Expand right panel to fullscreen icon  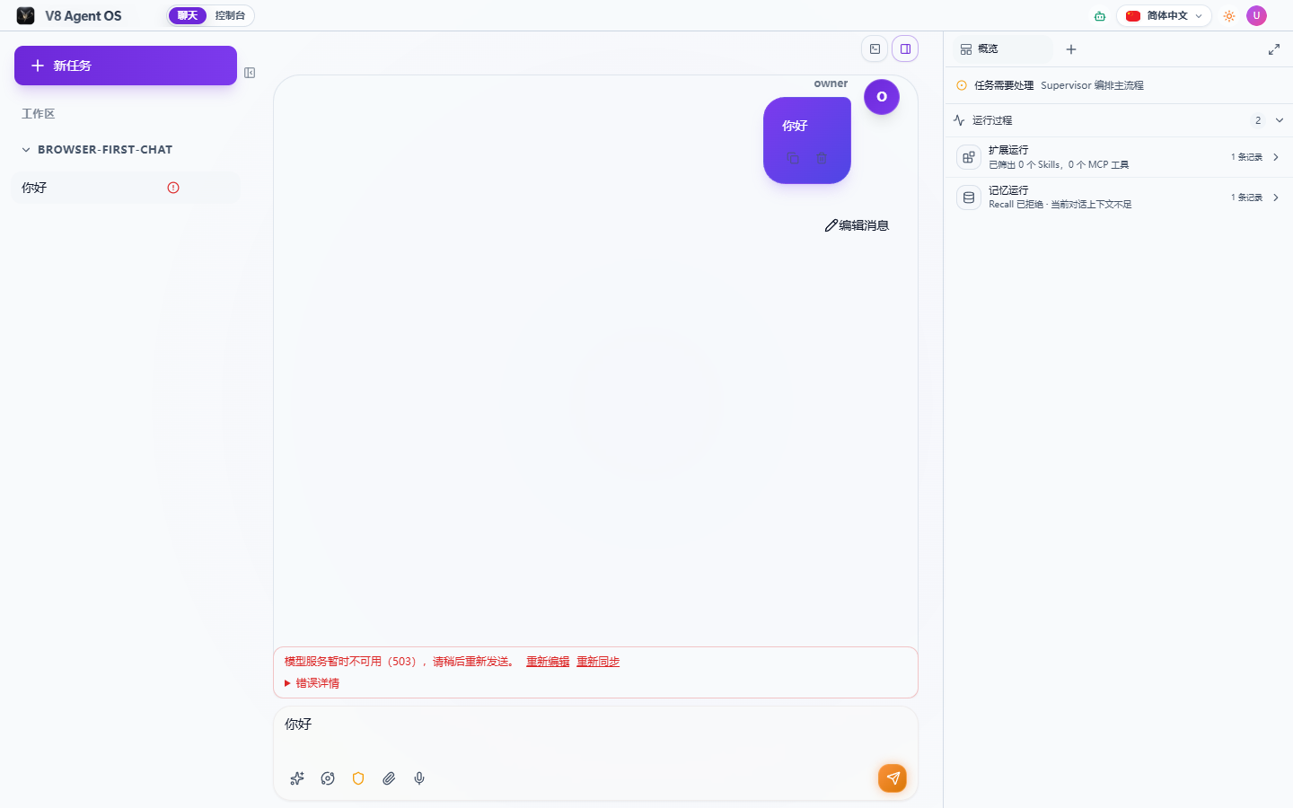coord(1274,49)
